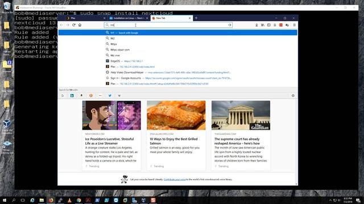The width and height of the screenshot is (364, 204).
Task: Show hidden system tray icons chevron
Action: coord(330,200)
